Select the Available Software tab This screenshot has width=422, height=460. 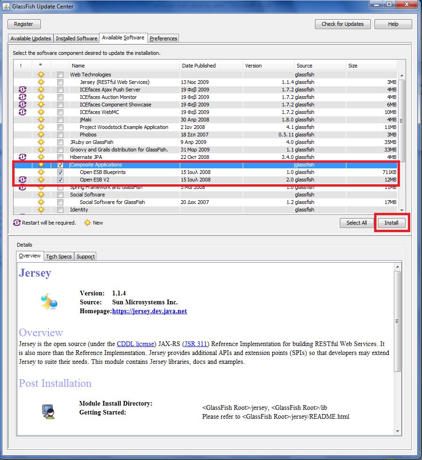123,38
